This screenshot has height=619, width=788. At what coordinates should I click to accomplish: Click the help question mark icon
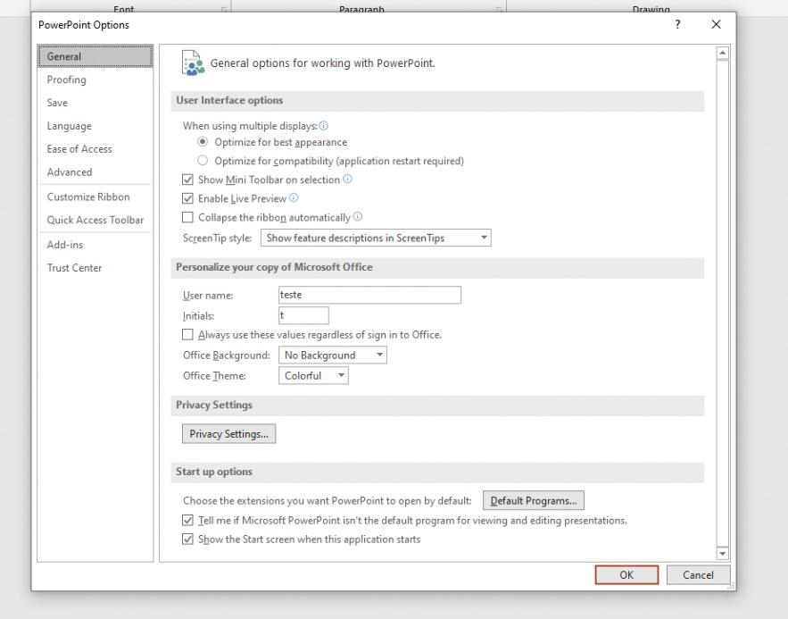point(678,25)
